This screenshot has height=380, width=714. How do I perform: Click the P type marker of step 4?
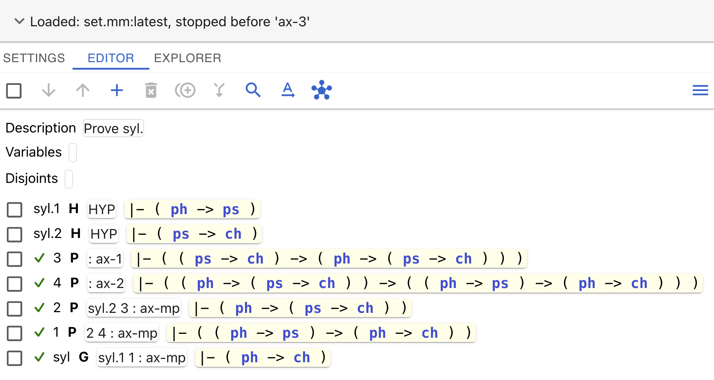pos(74,283)
